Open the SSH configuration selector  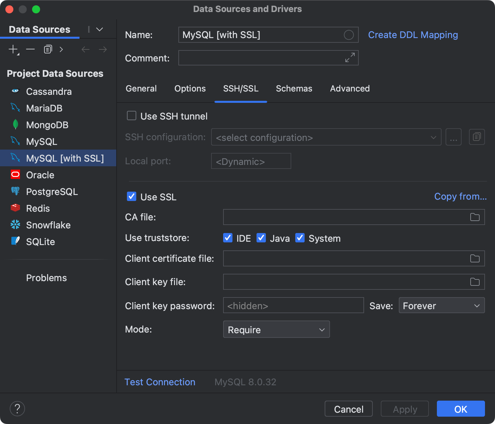[x=326, y=137]
